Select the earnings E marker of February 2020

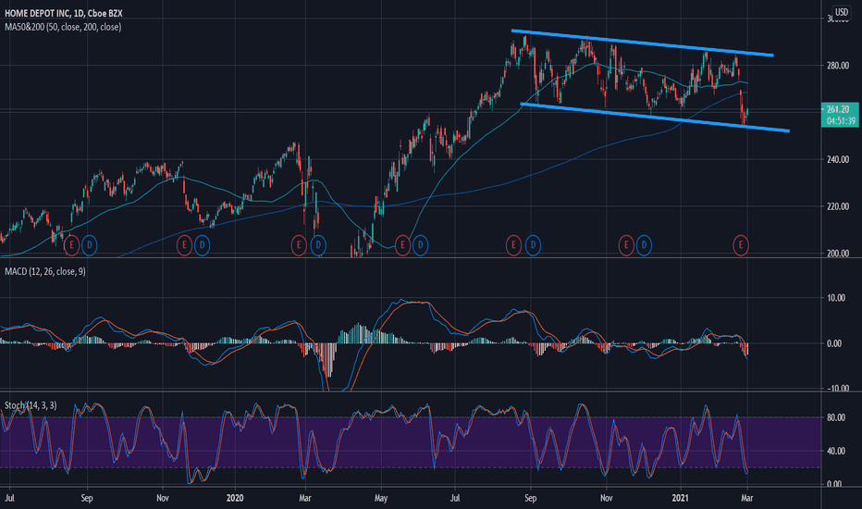coord(299,245)
